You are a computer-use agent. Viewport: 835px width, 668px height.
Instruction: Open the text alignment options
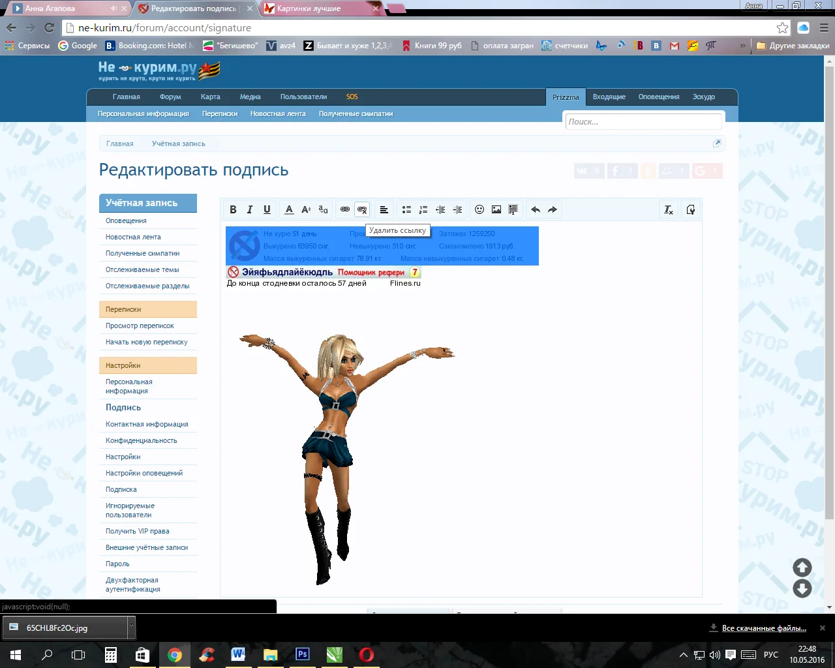point(384,209)
